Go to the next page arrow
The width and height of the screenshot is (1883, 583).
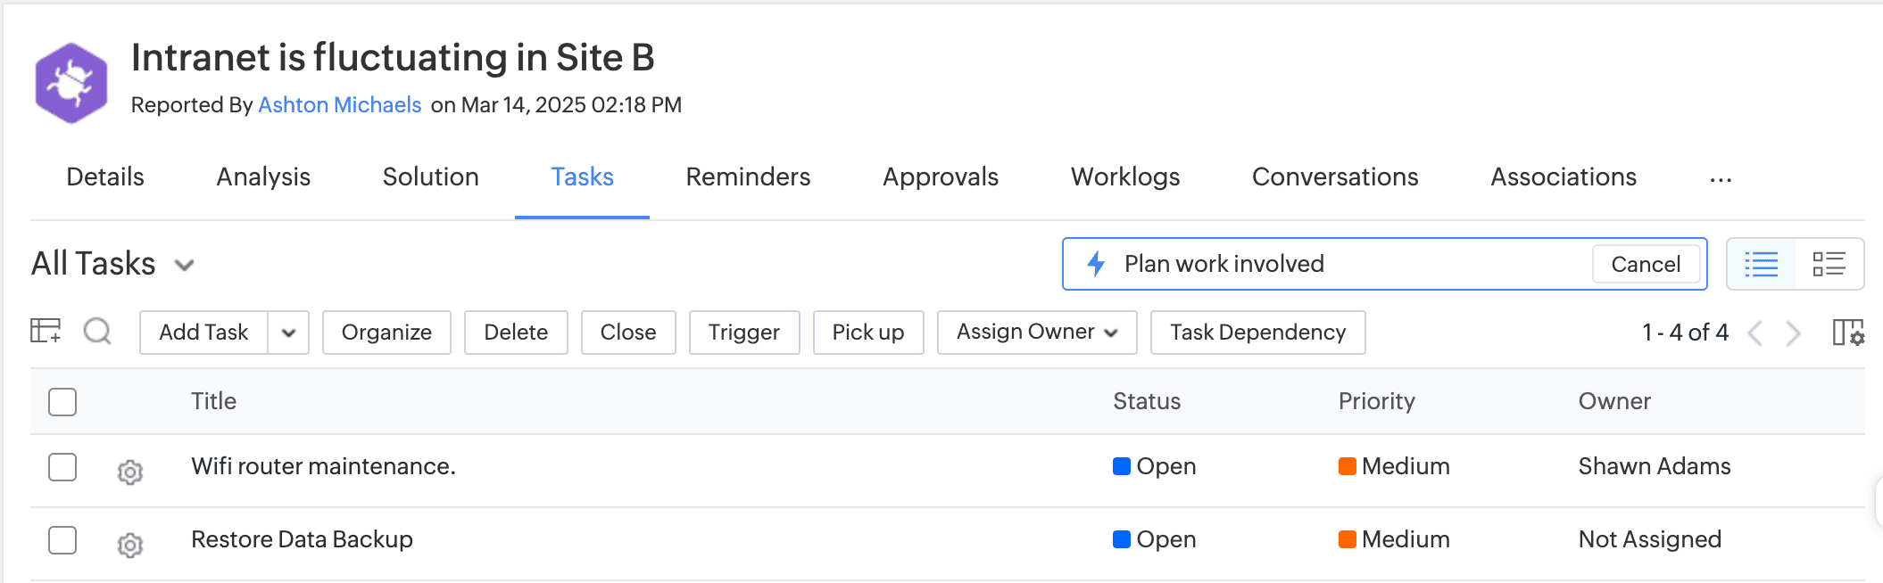[1793, 333]
